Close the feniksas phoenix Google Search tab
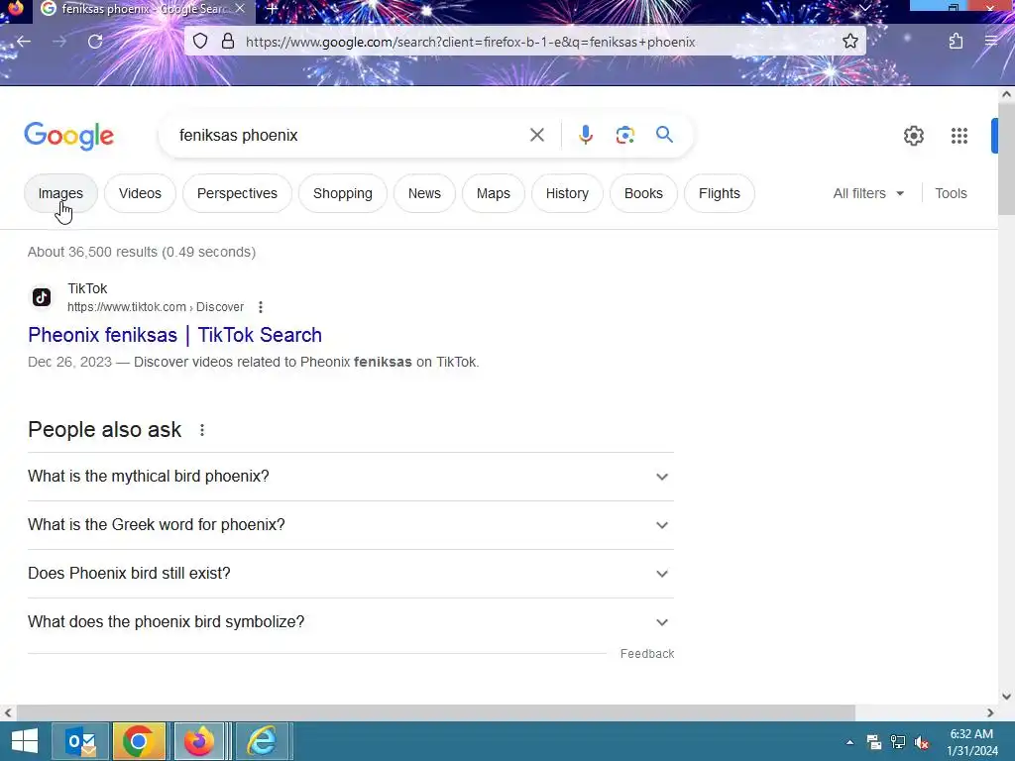The height and width of the screenshot is (761, 1015). pyautogui.click(x=240, y=9)
